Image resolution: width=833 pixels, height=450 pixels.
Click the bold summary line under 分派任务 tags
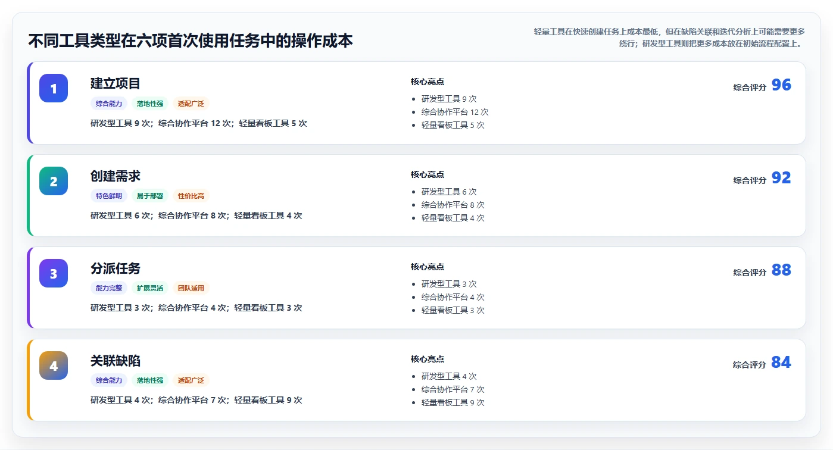(x=196, y=308)
